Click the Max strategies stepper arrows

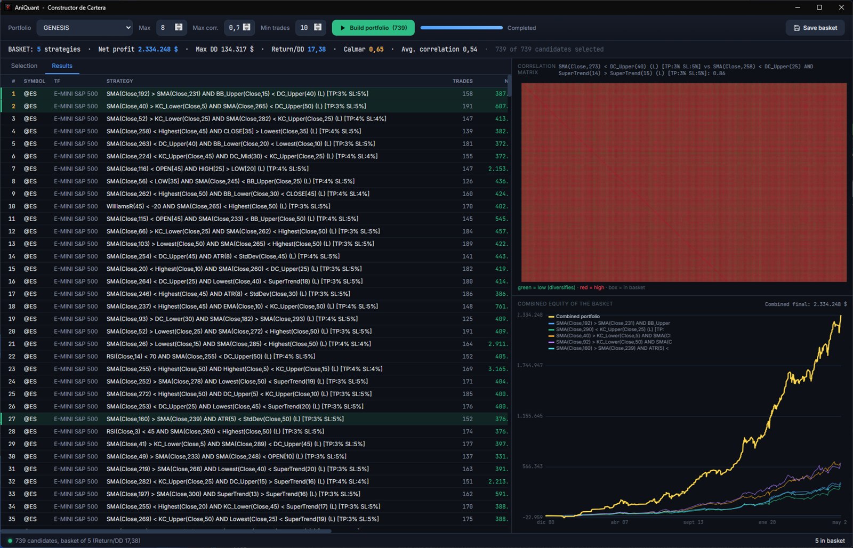tap(179, 27)
